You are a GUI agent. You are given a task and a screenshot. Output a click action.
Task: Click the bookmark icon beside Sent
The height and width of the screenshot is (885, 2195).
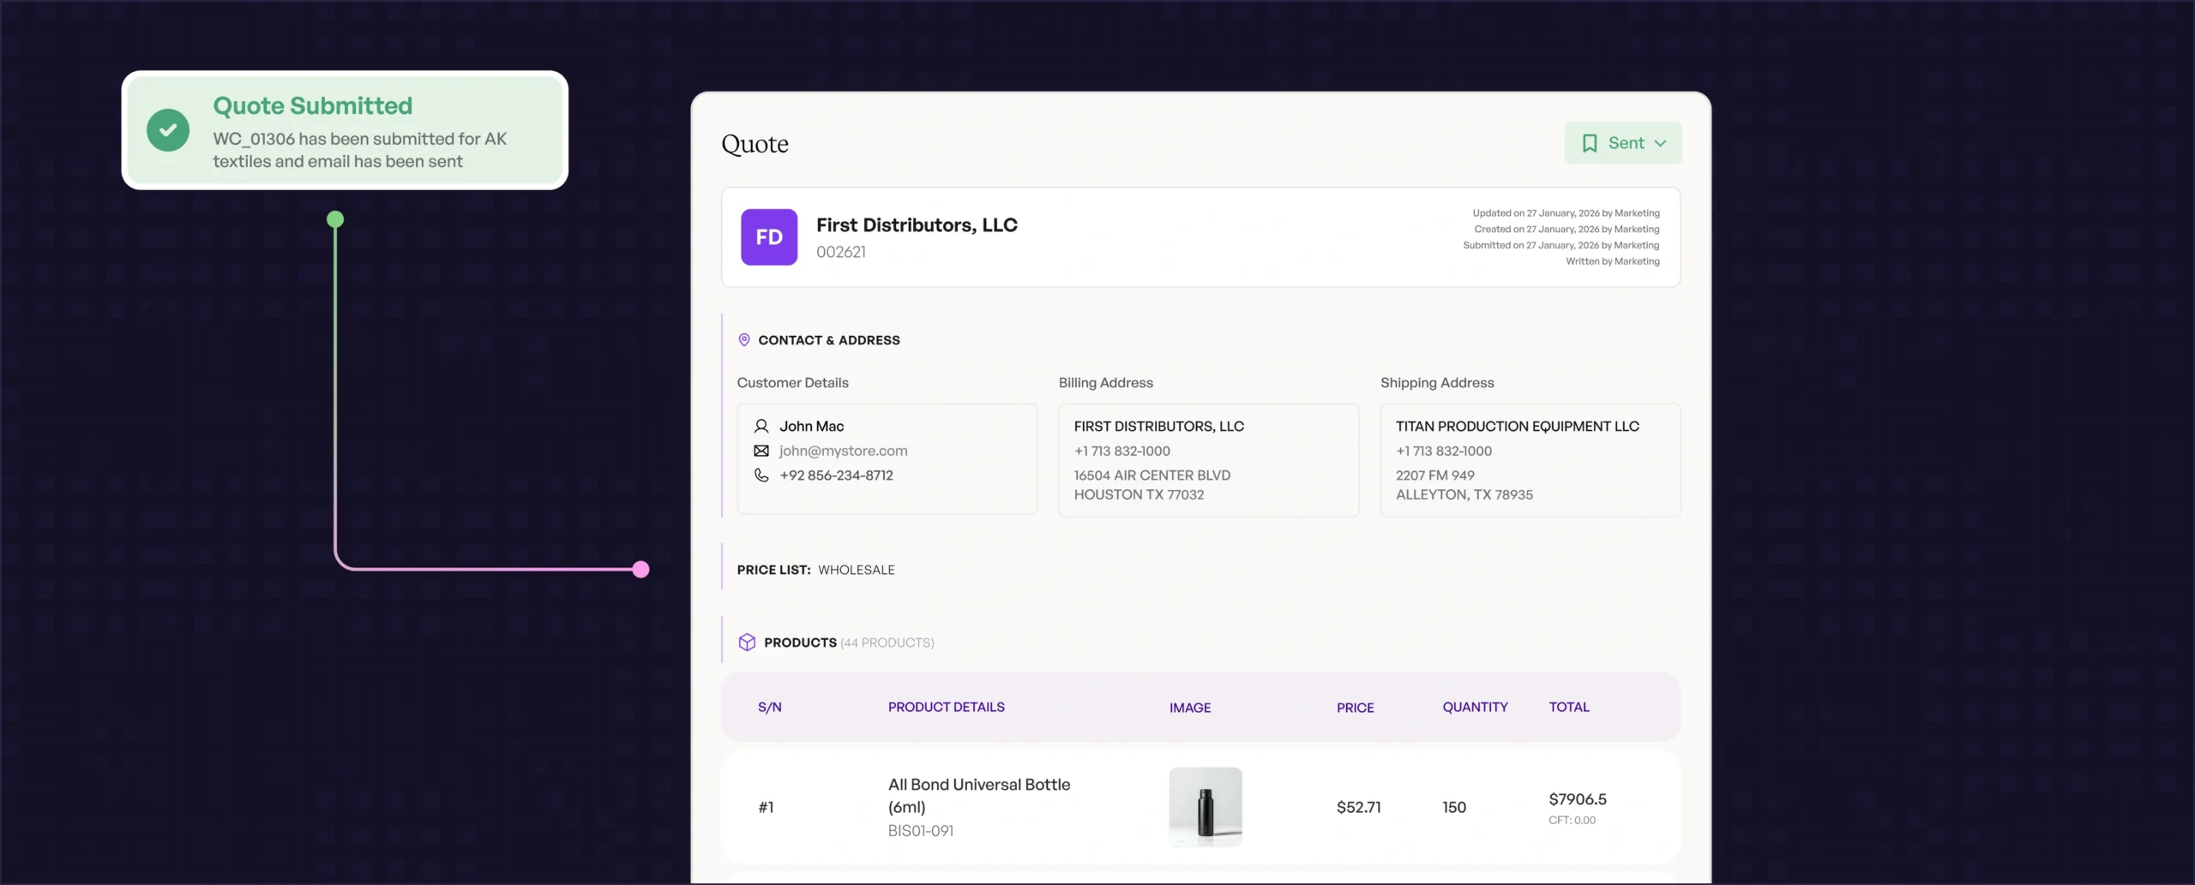click(1589, 143)
